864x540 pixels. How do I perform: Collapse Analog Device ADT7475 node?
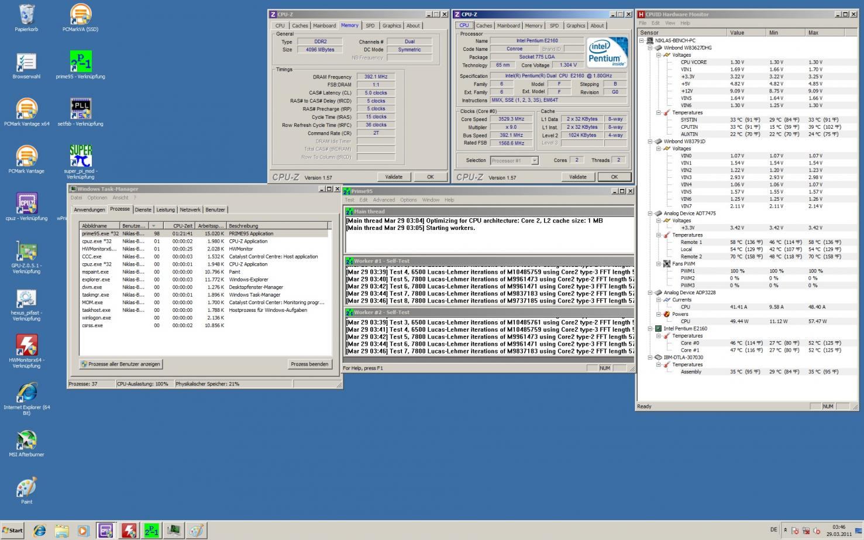(650, 214)
